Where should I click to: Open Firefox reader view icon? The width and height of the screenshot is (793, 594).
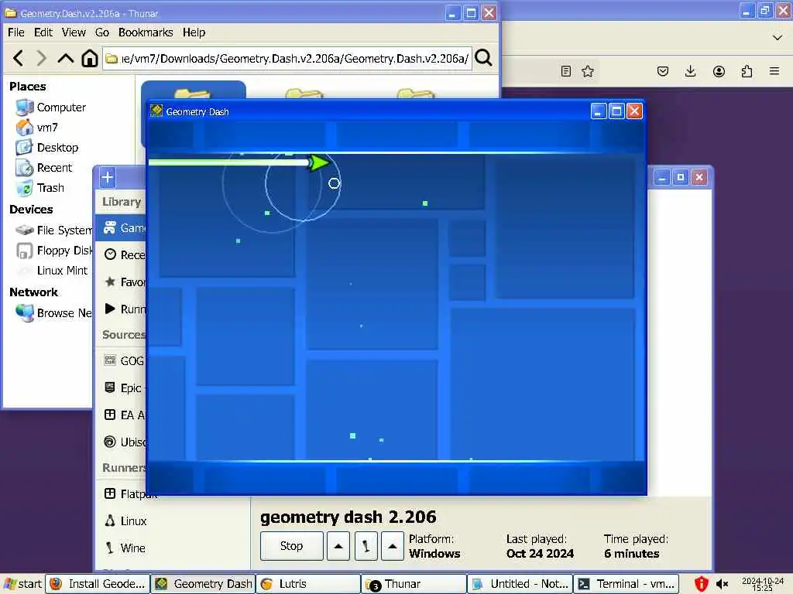(566, 71)
